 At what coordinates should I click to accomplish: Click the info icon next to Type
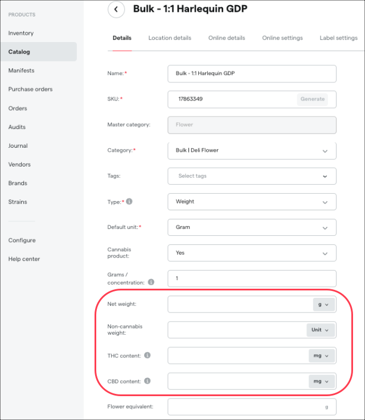click(129, 201)
